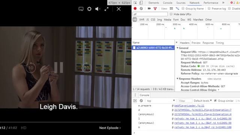Filter requests by Manifest
Screen dimensions: 240x135
click(x=198, y=19)
